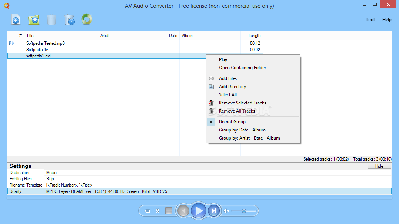The height and width of the screenshot is (224, 399).
Task: Click the 00:12 length value
Action: [x=255, y=43]
